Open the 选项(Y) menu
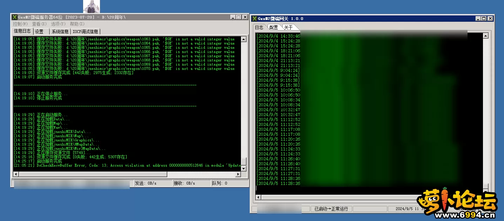The image size is (504, 221). click(x=58, y=24)
